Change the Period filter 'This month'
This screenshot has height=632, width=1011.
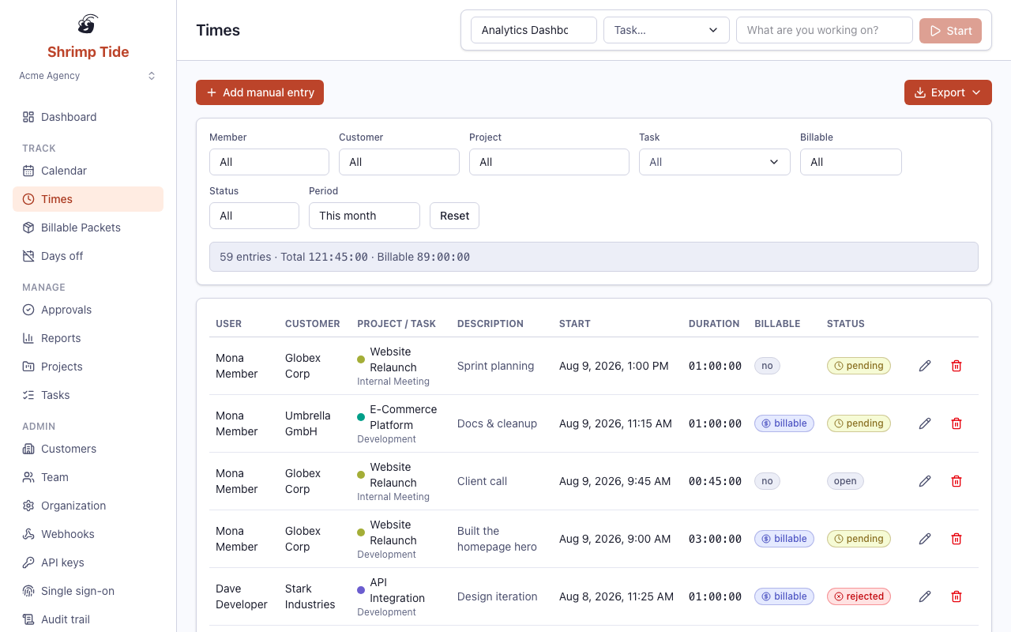coord(364,216)
